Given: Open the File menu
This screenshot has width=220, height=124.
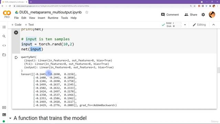Looking at the screenshot, I should 16,18.
